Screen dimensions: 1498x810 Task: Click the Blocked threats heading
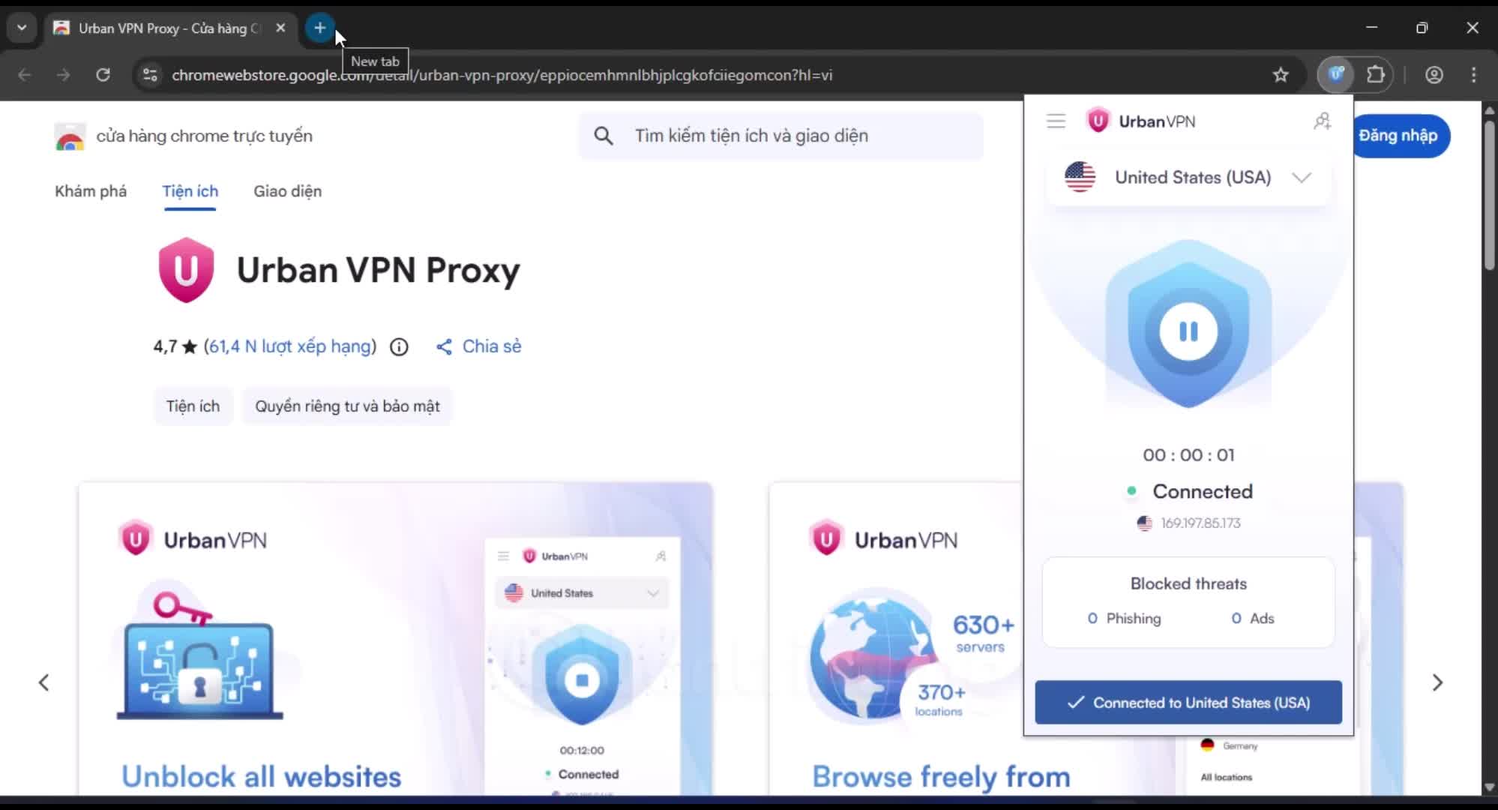click(x=1188, y=583)
